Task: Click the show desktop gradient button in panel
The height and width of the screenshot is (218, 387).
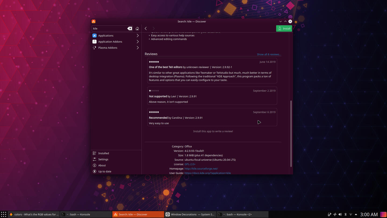Action: click(x=383, y=215)
